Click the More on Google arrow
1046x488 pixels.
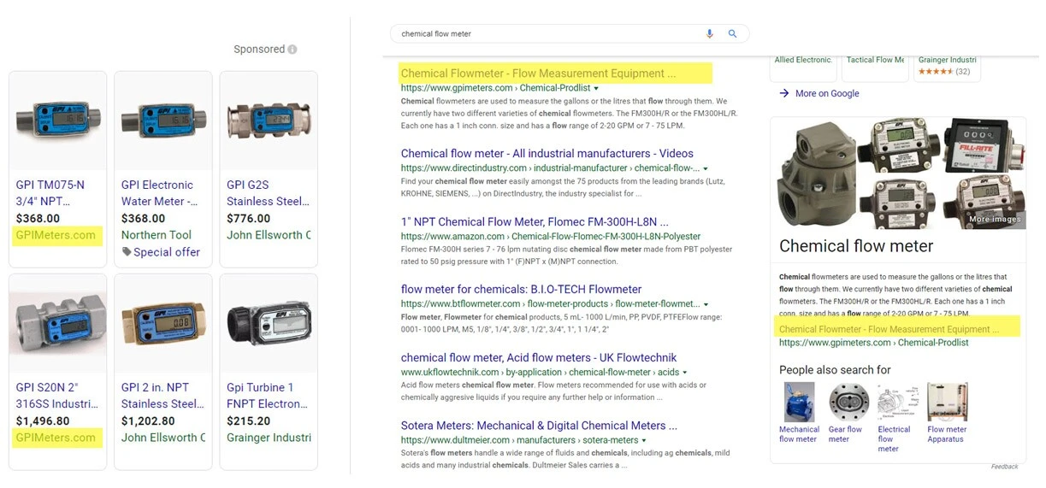(784, 94)
